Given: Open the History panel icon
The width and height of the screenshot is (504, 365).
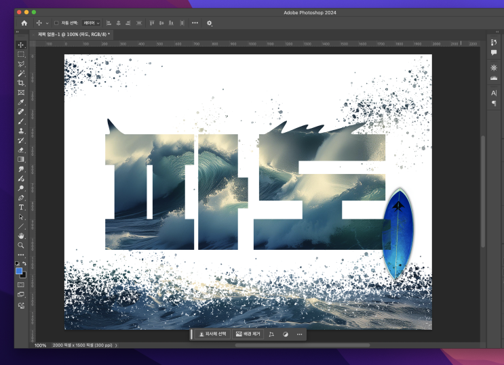Looking at the screenshot, I should (494, 42).
